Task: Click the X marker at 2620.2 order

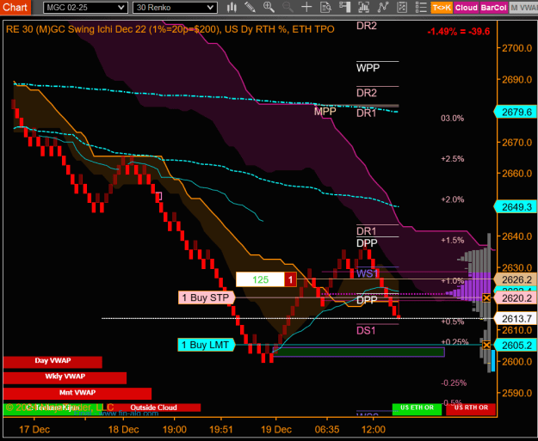Action: (486, 297)
